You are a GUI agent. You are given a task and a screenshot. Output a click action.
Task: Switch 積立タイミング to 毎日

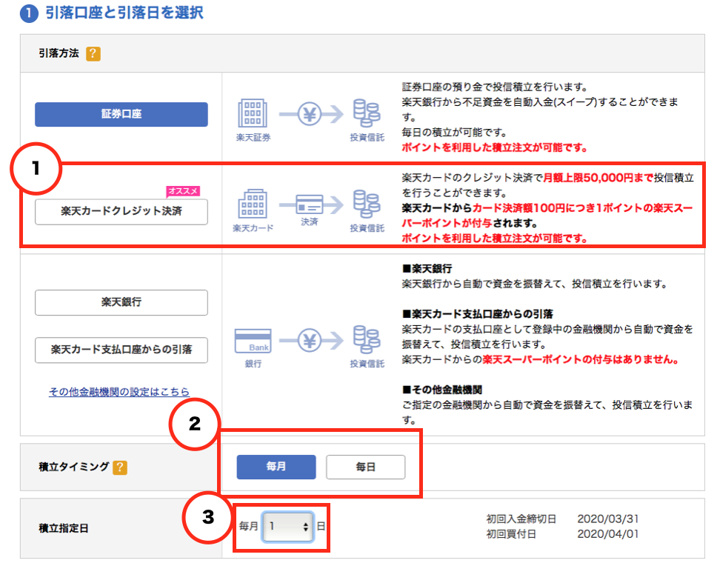tap(366, 467)
